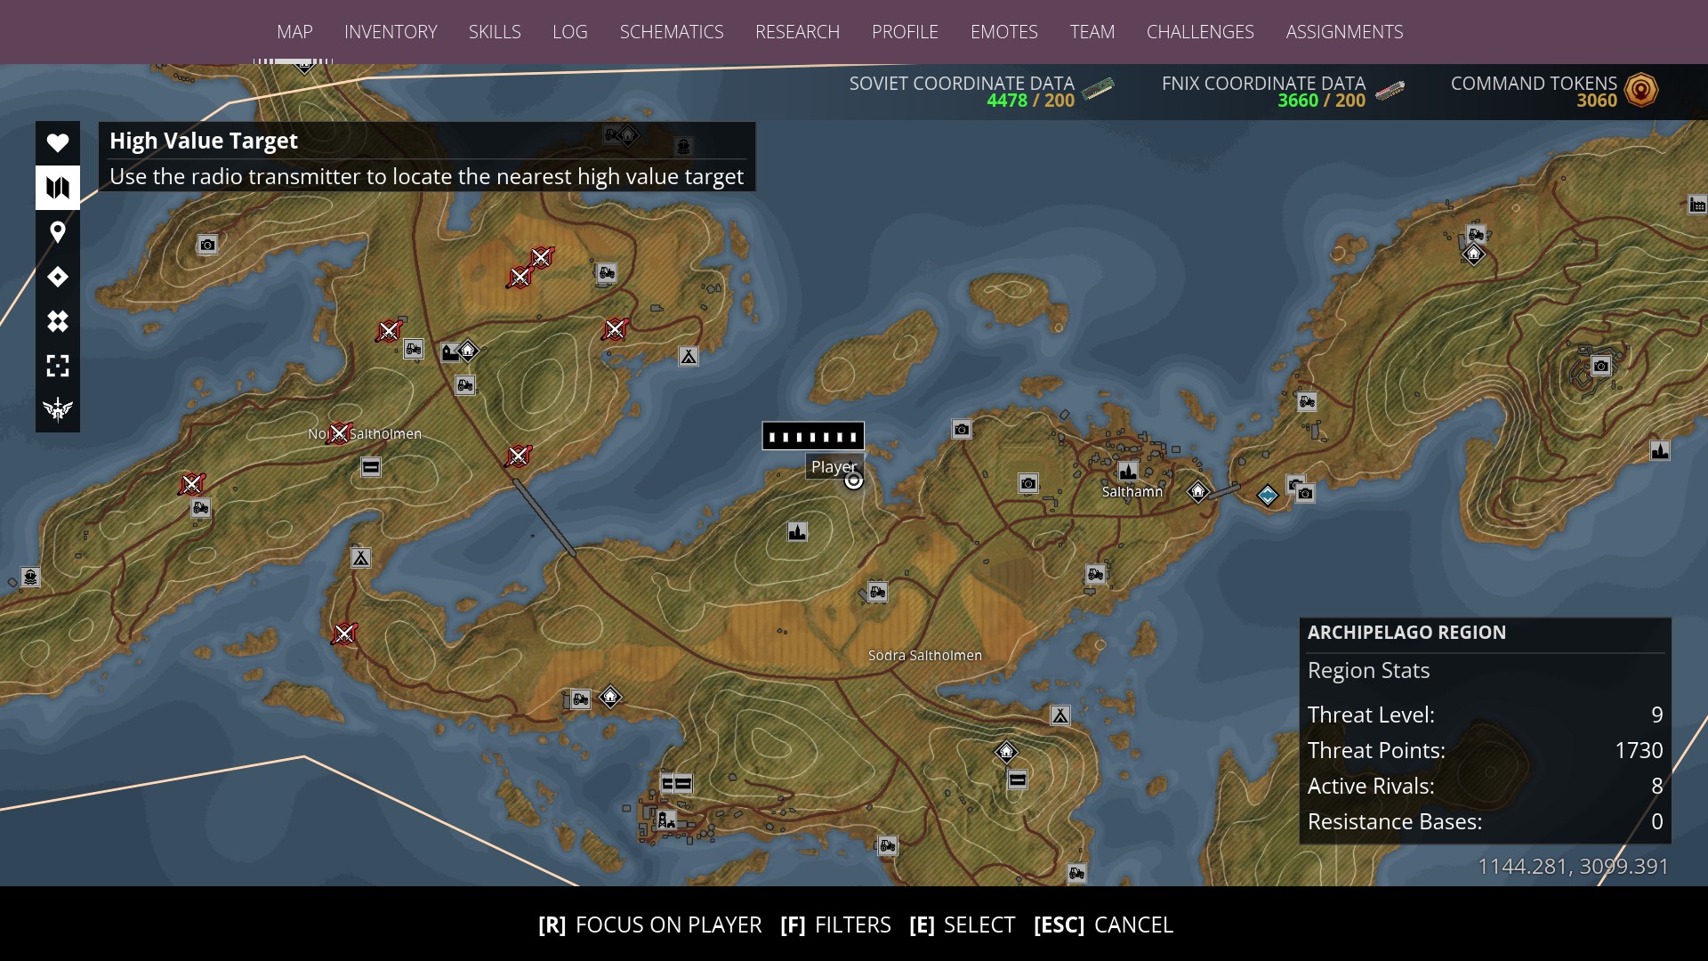Click the Soviet Coordinate Data icon
This screenshot has height=961, width=1708.
(x=1098, y=90)
